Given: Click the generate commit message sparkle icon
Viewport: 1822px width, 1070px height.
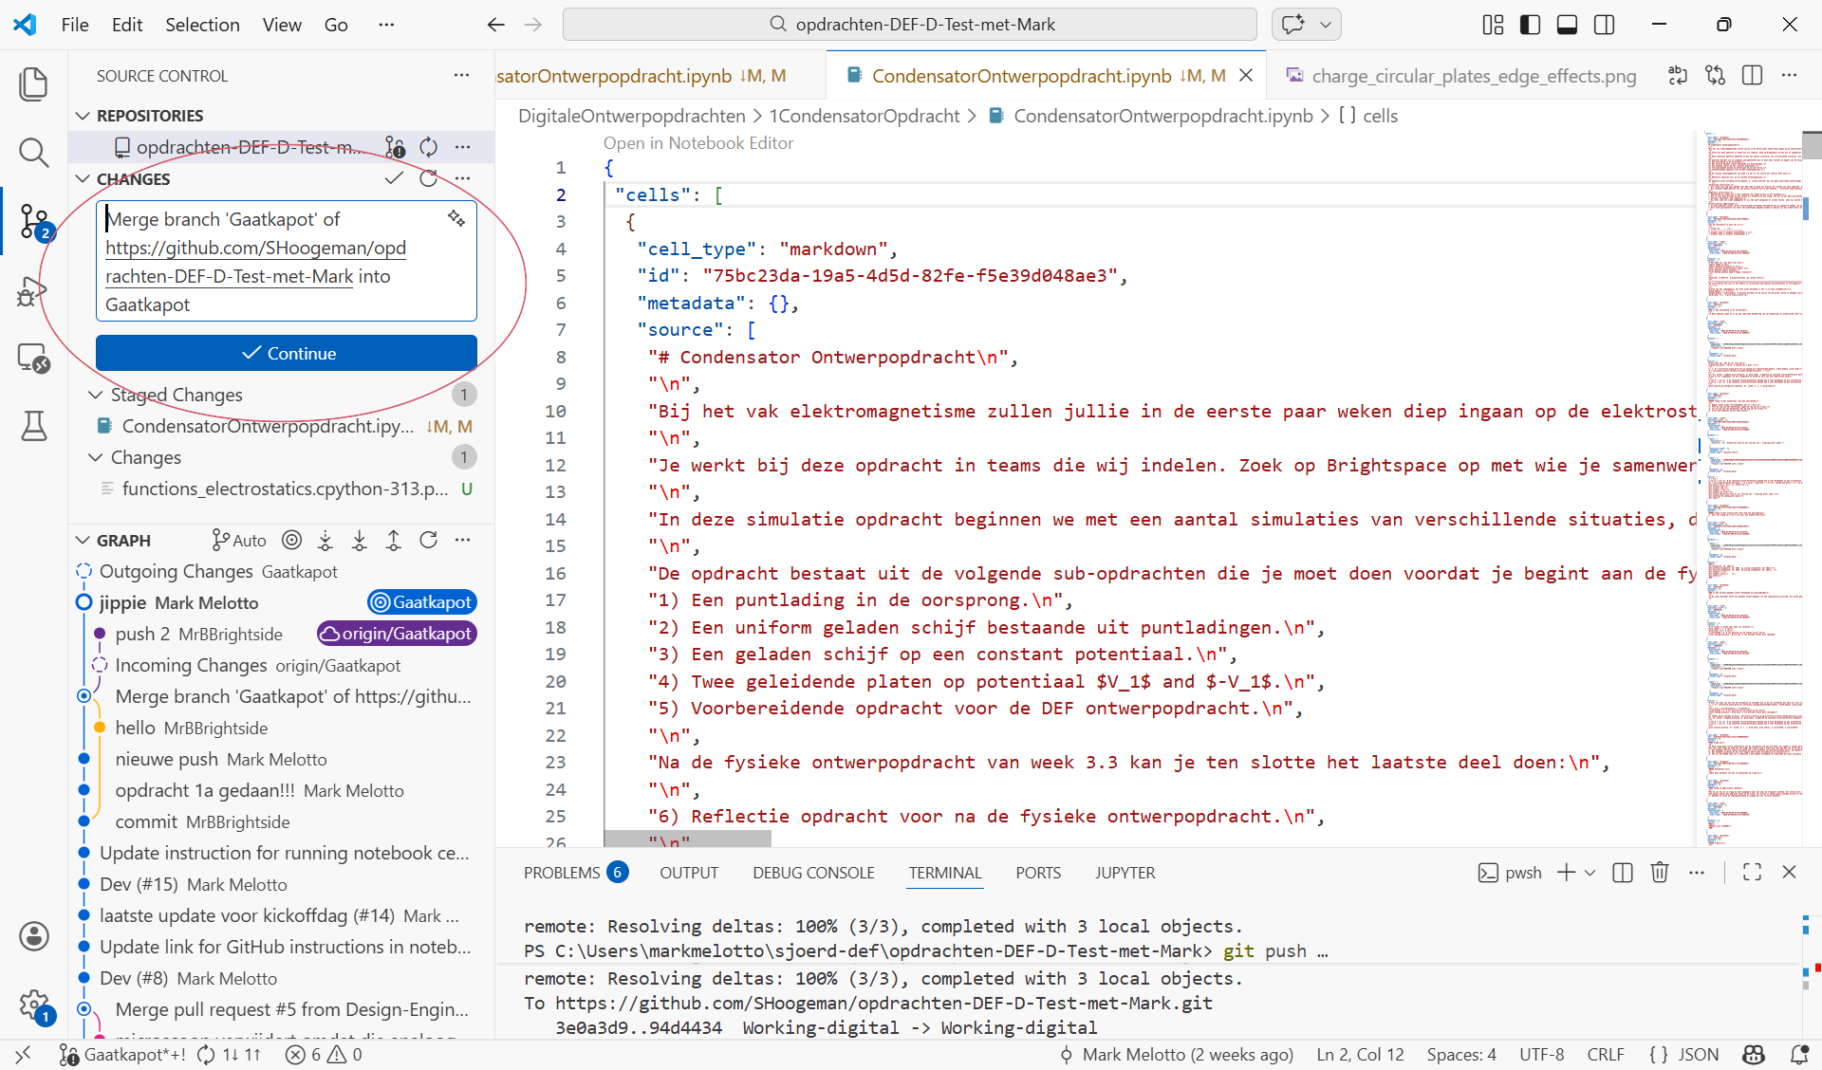Looking at the screenshot, I should click(456, 219).
